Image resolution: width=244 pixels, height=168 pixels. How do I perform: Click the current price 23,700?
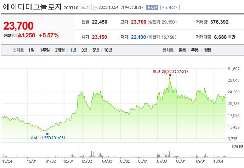[18, 26]
